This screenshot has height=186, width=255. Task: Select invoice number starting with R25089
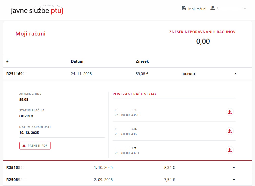pyautogui.click(x=16, y=180)
